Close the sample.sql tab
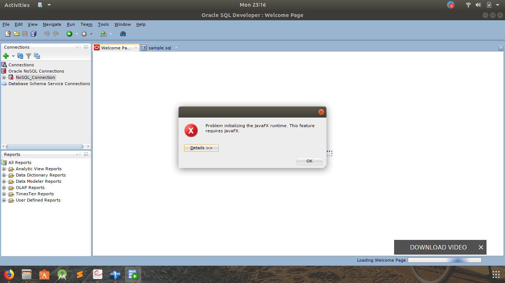Viewport: 505px width, 283px height. click(x=176, y=48)
